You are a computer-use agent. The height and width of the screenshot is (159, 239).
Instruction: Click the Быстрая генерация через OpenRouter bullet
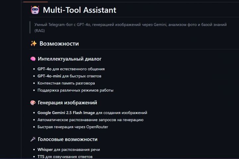[73, 127]
